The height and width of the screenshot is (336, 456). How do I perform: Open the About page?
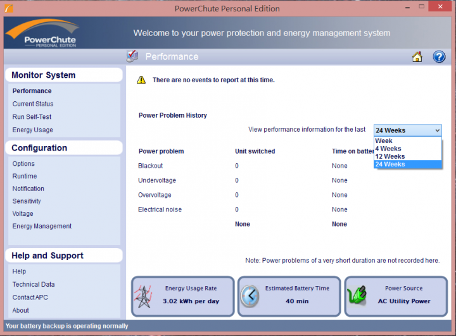coord(21,311)
